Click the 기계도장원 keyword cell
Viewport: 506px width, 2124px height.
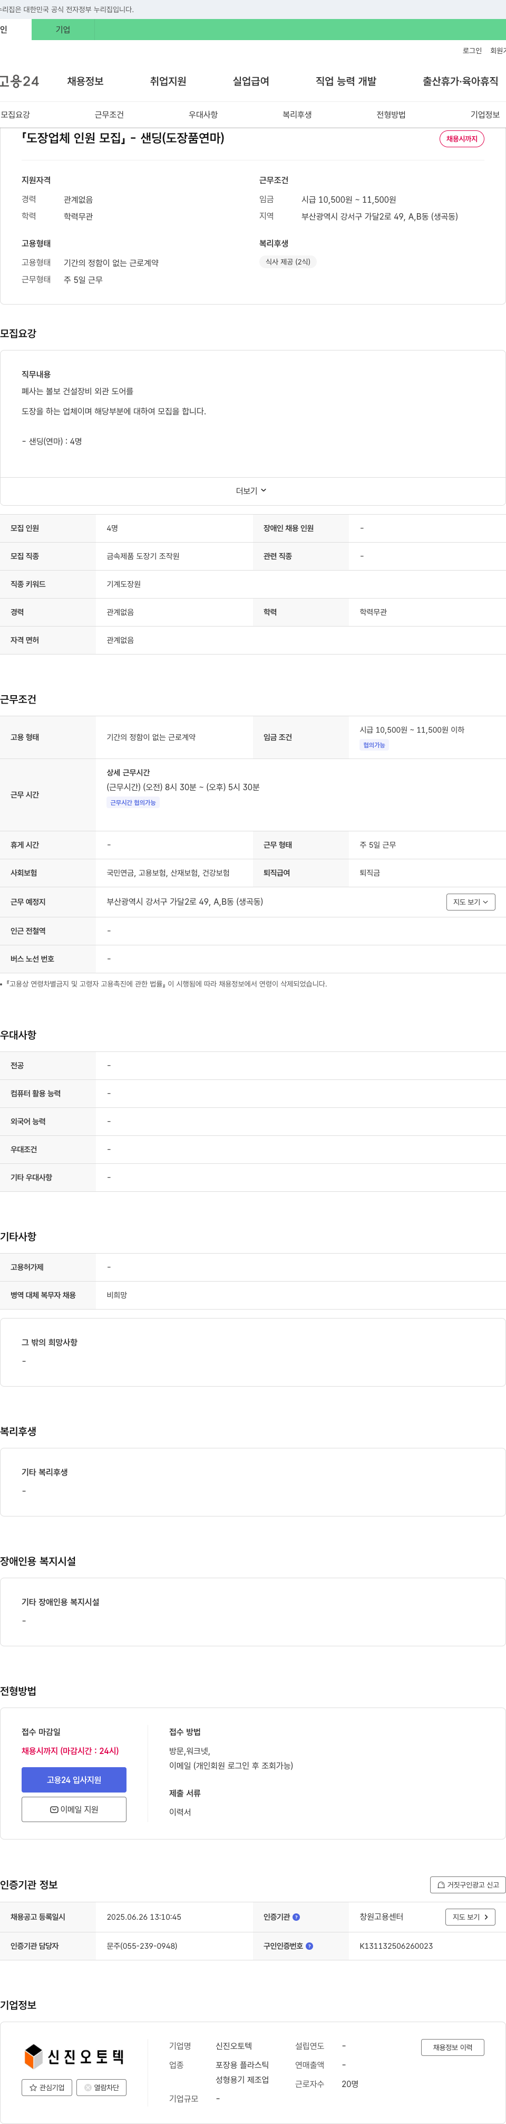click(x=123, y=585)
